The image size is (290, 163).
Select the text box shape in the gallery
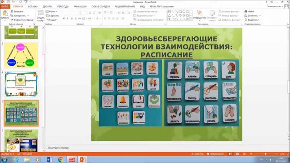[169, 12]
